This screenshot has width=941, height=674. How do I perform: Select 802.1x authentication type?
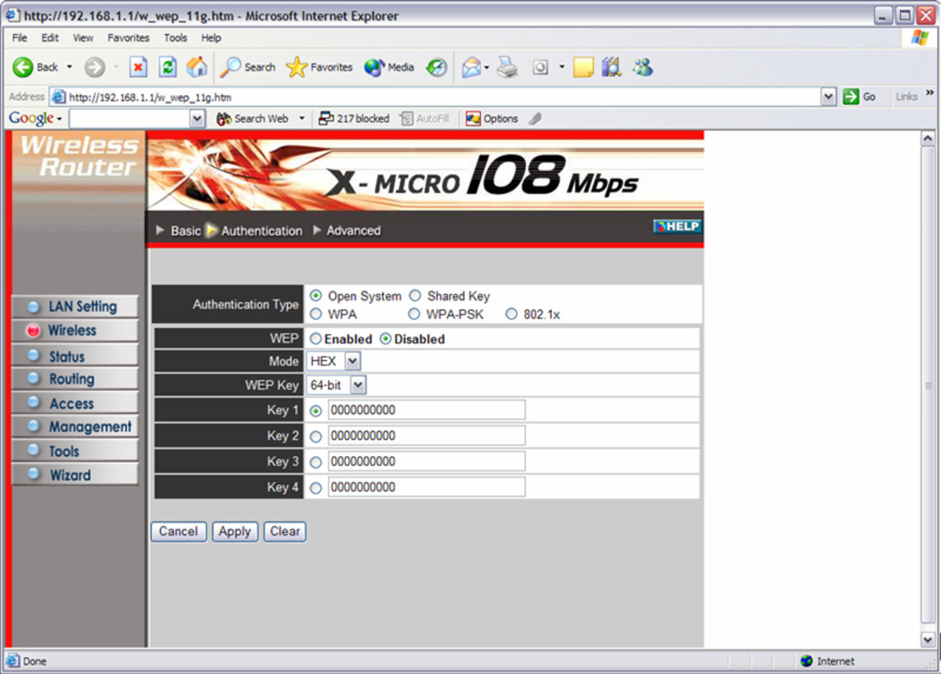coord(512,314)
